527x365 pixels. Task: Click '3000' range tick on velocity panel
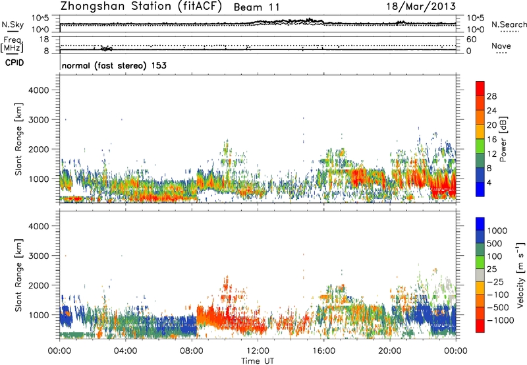[x=39, y=256]
